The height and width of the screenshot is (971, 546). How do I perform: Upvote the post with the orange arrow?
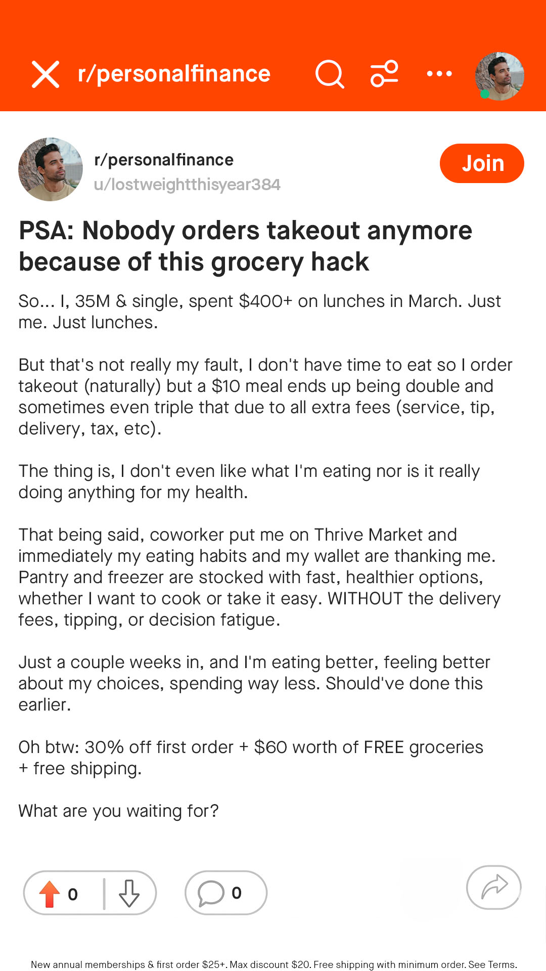pyautogui.click(x=50, y=894)
